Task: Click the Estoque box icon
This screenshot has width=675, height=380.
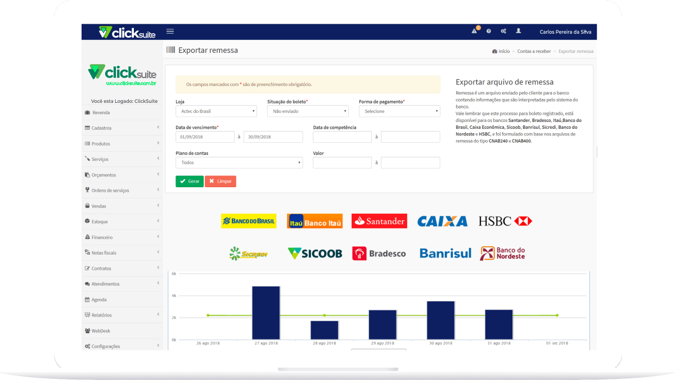Action: pyautogui.click(x=87, y=221)
